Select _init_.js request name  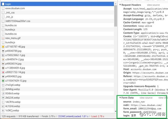(x=9, y=17)
